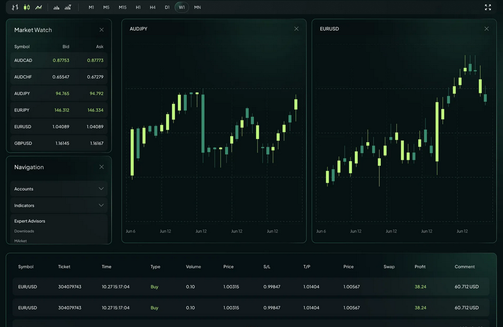Screen dimensions: 503x327
Task: Select AUDCHF row in Market Watch
Action: point(59,77)
